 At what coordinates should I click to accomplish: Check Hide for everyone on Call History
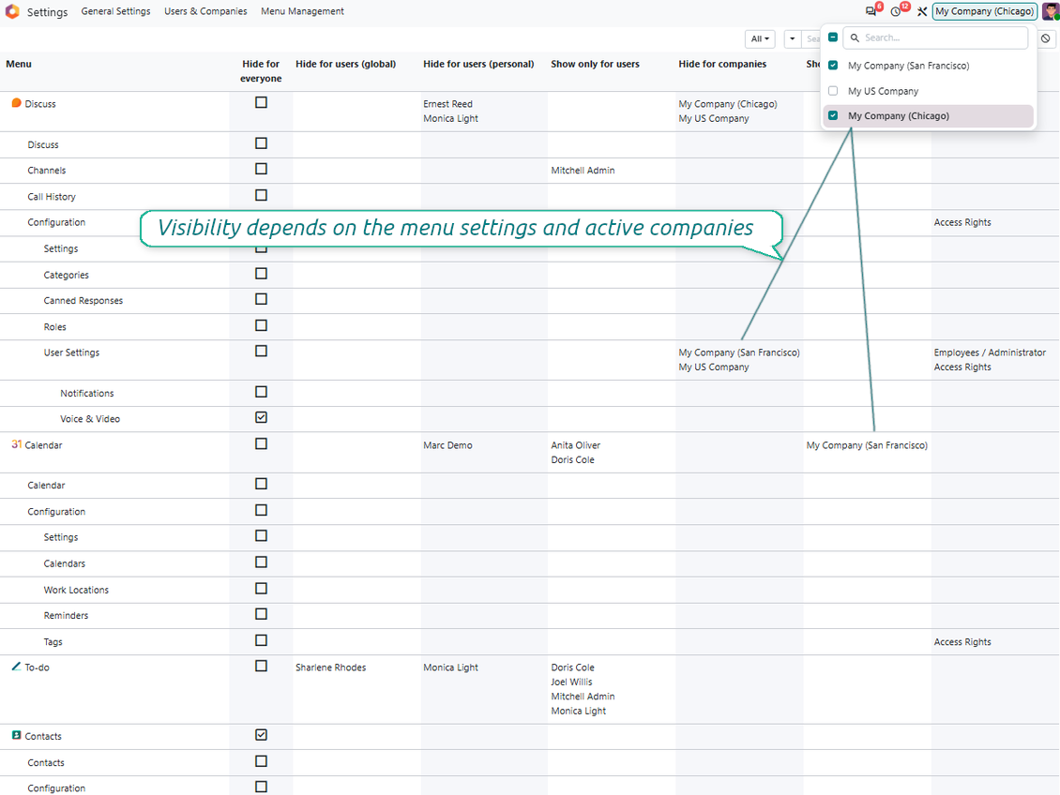(x=261, y=195)
